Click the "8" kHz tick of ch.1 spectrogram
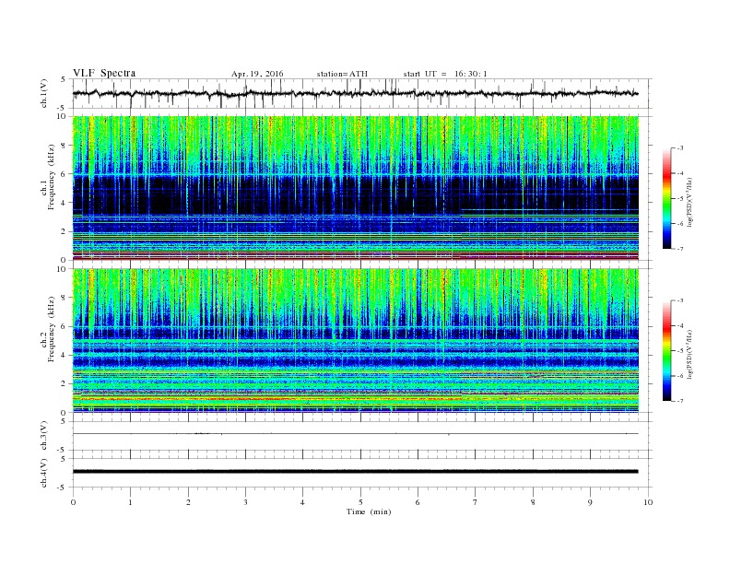Viewport: 730px width, 564px height. click(x=64, y=146)
